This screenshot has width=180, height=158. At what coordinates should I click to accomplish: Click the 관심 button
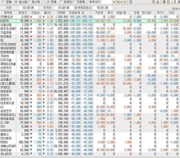pyautogui.click(x=156, y=2)
